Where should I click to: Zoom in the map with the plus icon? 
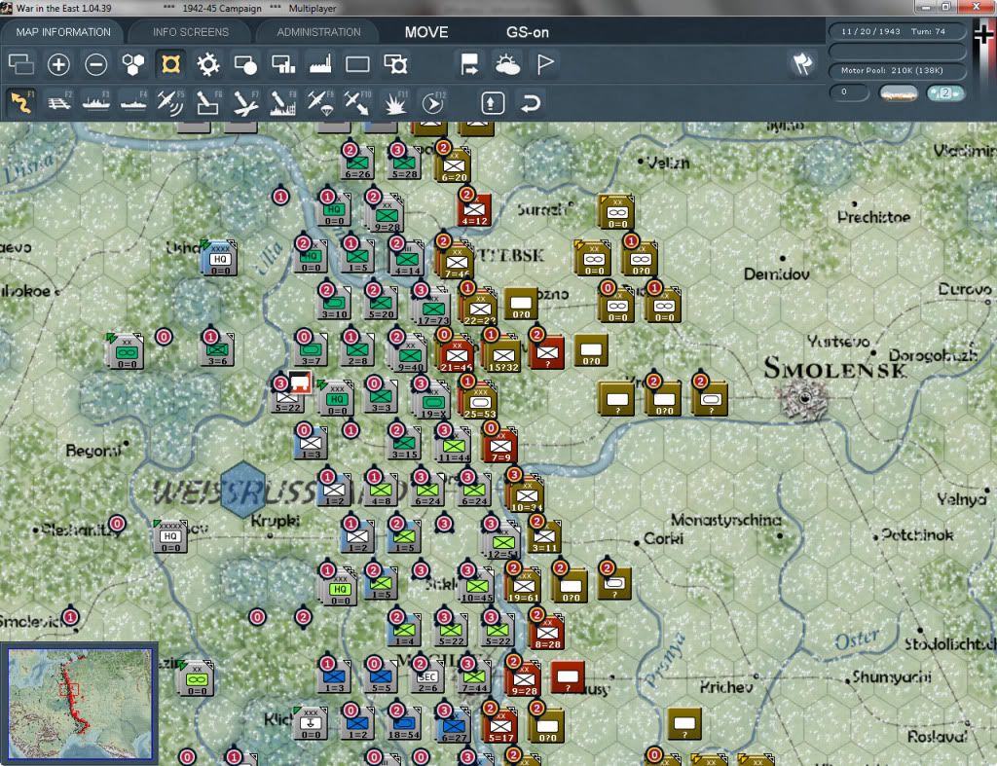(x=58, y=64)
